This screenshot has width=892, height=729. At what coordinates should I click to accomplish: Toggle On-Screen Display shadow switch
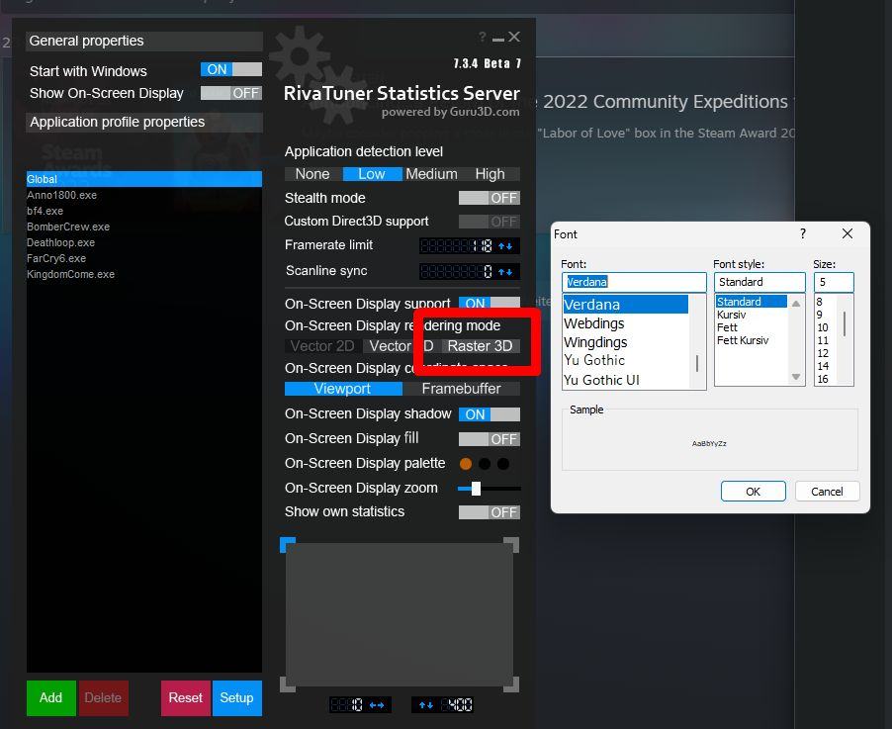(490, 414)
